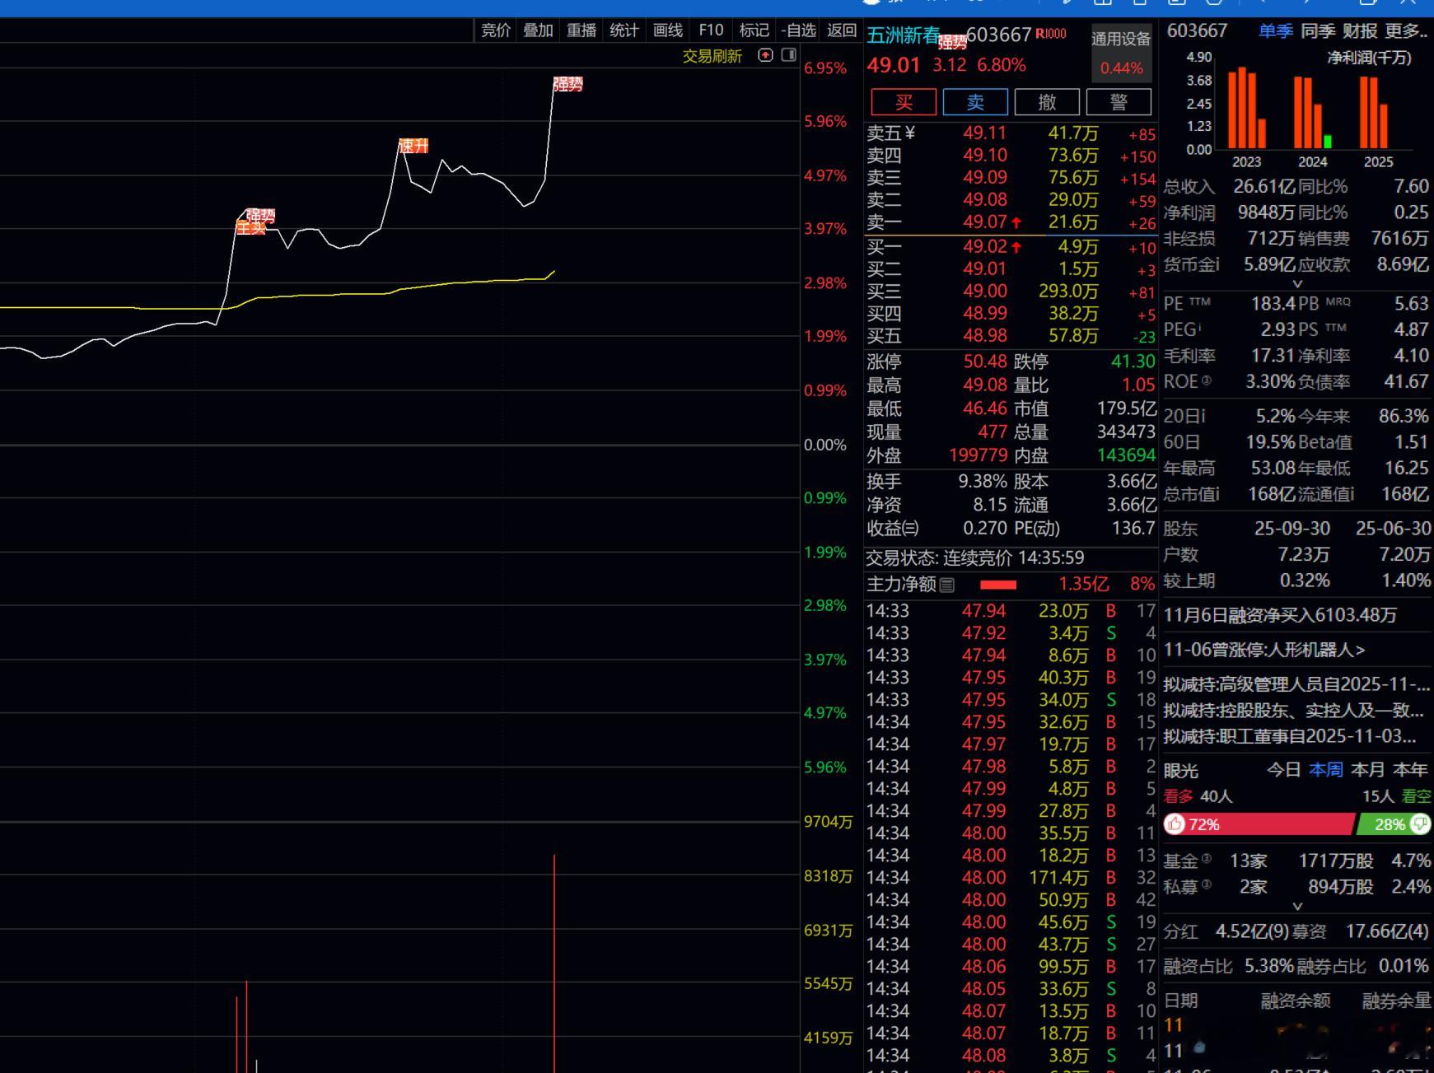Click the 警 alert button

[1119, 102]
